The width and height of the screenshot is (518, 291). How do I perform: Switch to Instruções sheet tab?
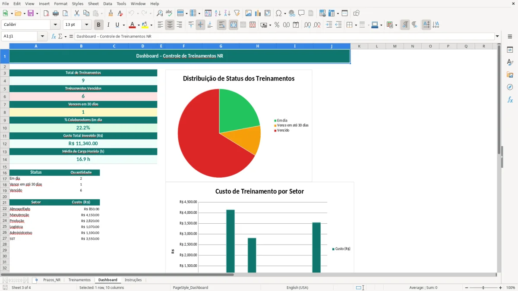pyautogui.click(x=133, y=280)
